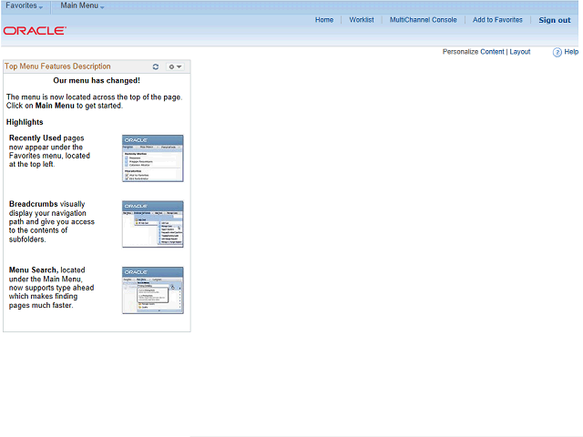This screenshot has height=437, width=583.
Task: Sign out of the portal
Action: [x=555, y=20]
